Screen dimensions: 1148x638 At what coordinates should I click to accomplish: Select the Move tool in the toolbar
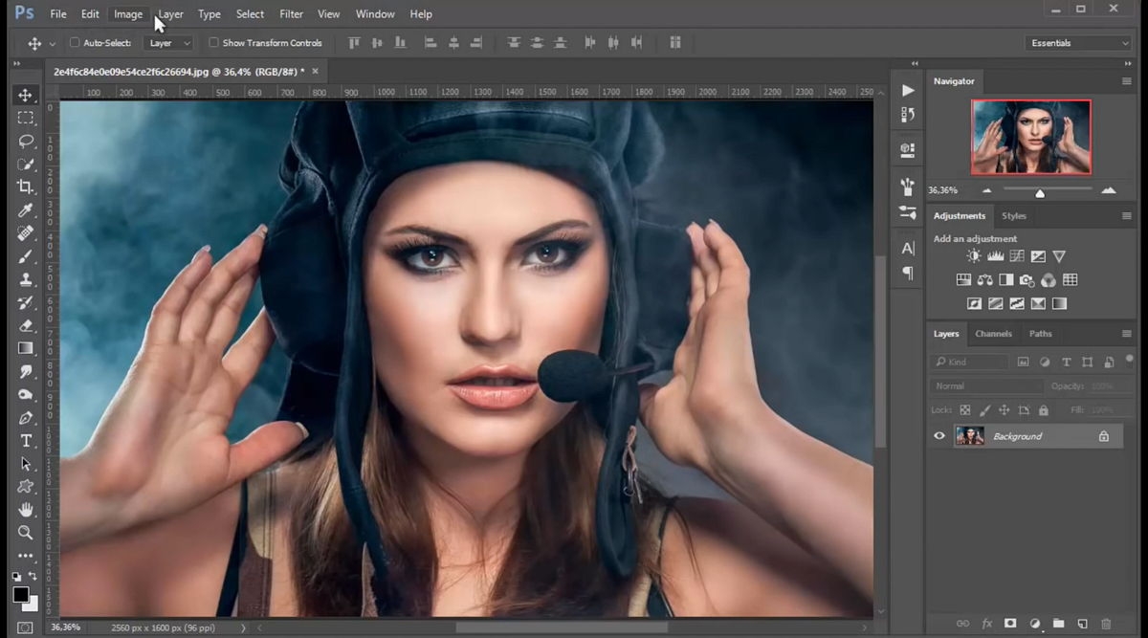[x=26, y=95]
